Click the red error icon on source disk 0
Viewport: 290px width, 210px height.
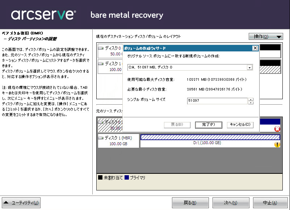[x=277, y=129]
